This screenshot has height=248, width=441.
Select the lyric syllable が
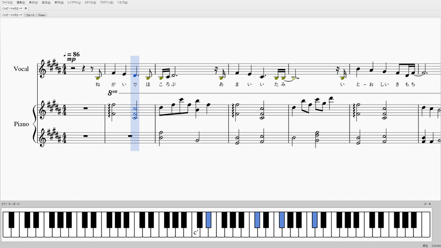[113, 84]
